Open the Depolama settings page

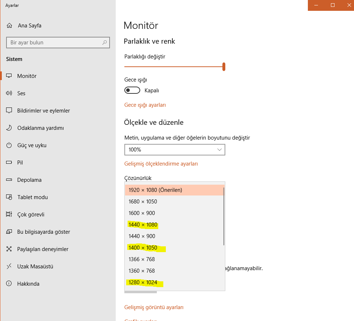[x=58, y=180]
